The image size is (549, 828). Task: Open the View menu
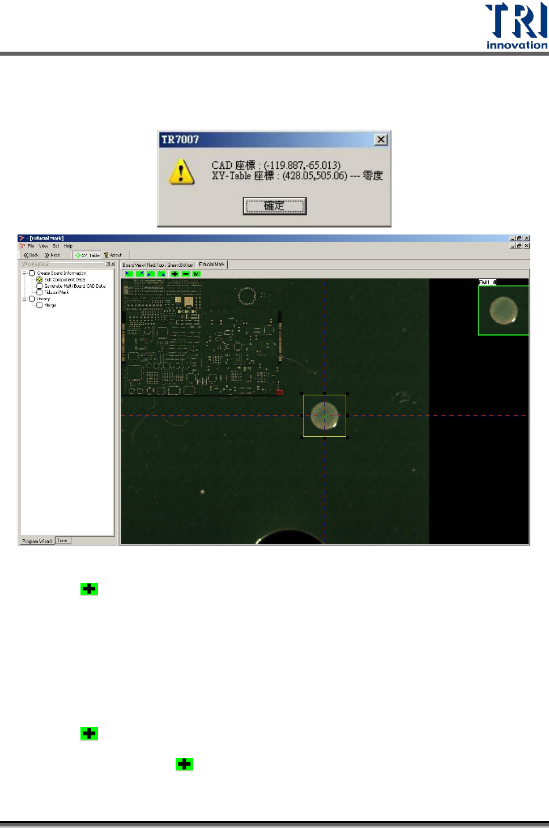click(x=44, y=246)
